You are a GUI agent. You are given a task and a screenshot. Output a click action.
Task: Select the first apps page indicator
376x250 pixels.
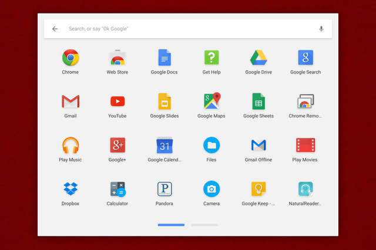click(x=171, y=225)
